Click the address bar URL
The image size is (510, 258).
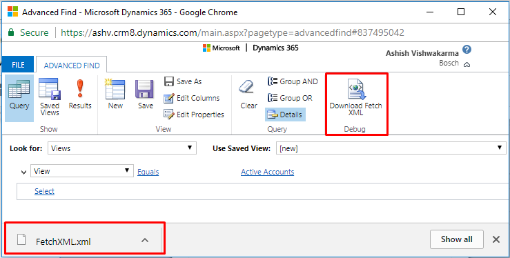coord(233,32)
